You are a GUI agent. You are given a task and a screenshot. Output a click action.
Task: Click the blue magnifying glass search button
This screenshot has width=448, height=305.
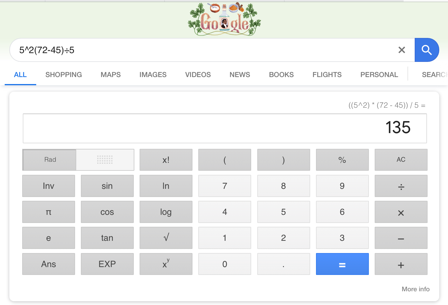pos(427,50)
